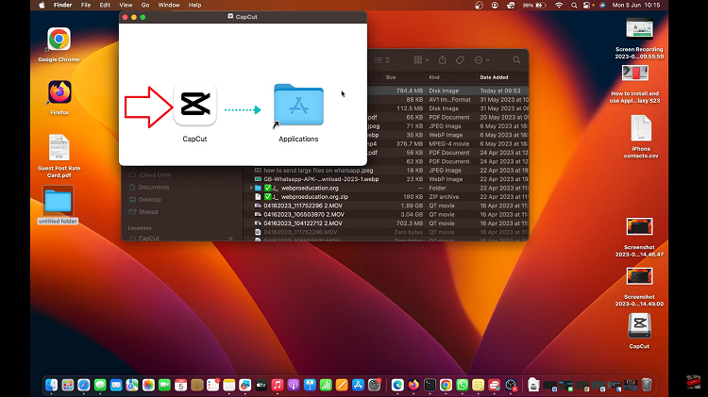Select 04162023_104122712 2.MOV file
Image resolution: width=708 pixels, height=397 pixels.
pos(303,223)
